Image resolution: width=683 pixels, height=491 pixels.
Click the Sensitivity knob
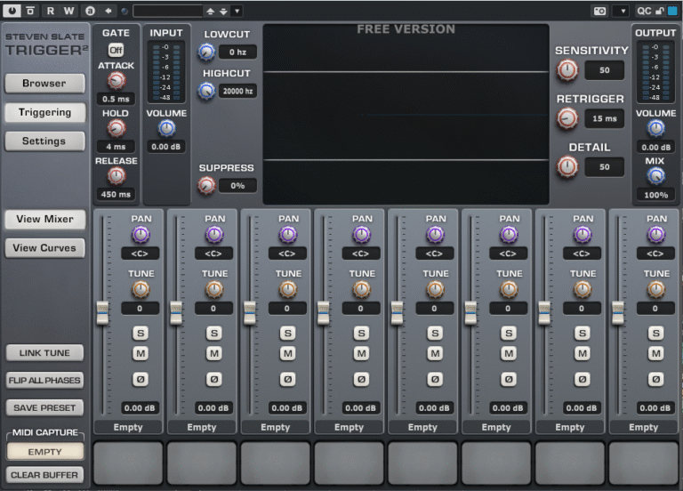[x=566, y=69]
